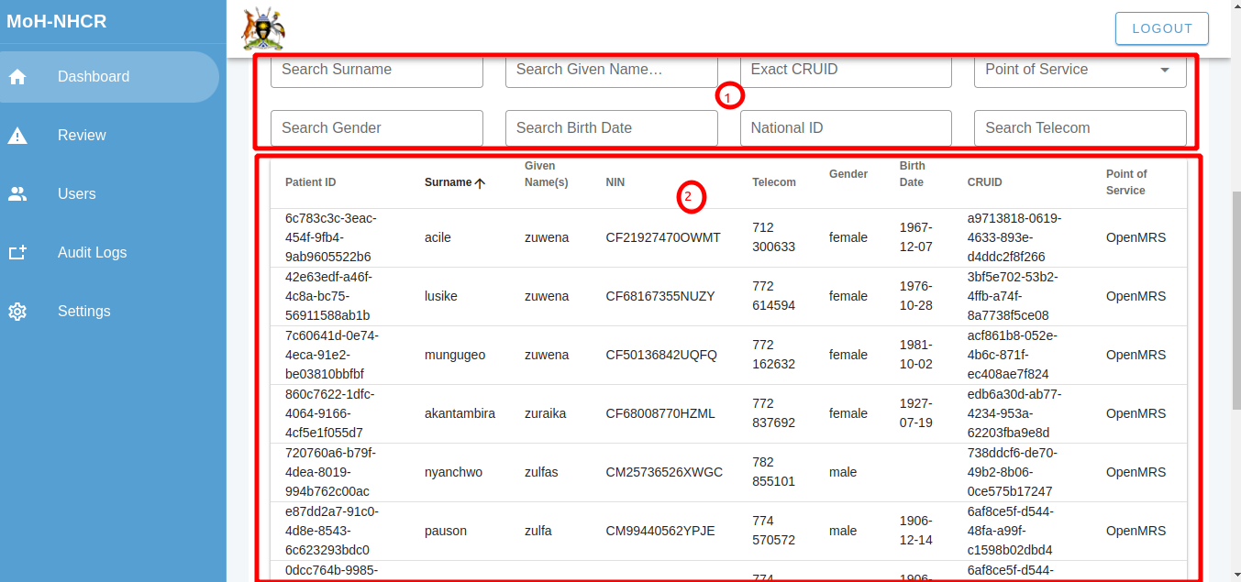Click the Review warning triangle icon
The height and width of the screenshot is (582, 1241).
pyautogui.click(x=17, y=136)
